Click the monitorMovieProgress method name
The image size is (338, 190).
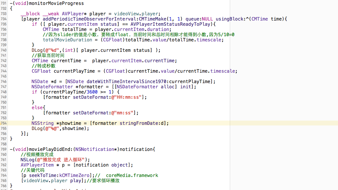(x=56, y=3)
